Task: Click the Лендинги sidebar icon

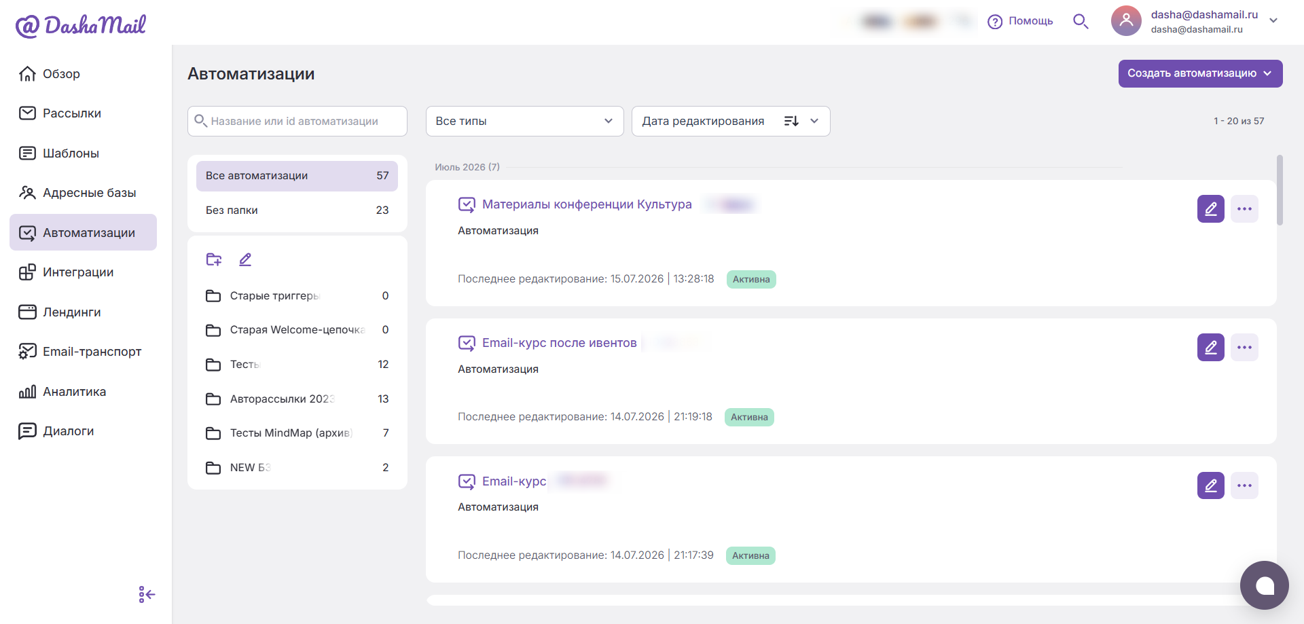Action: 27,312
